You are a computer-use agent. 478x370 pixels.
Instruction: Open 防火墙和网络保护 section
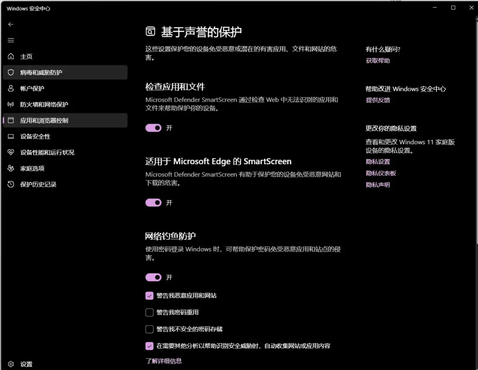tap(65, 105)
